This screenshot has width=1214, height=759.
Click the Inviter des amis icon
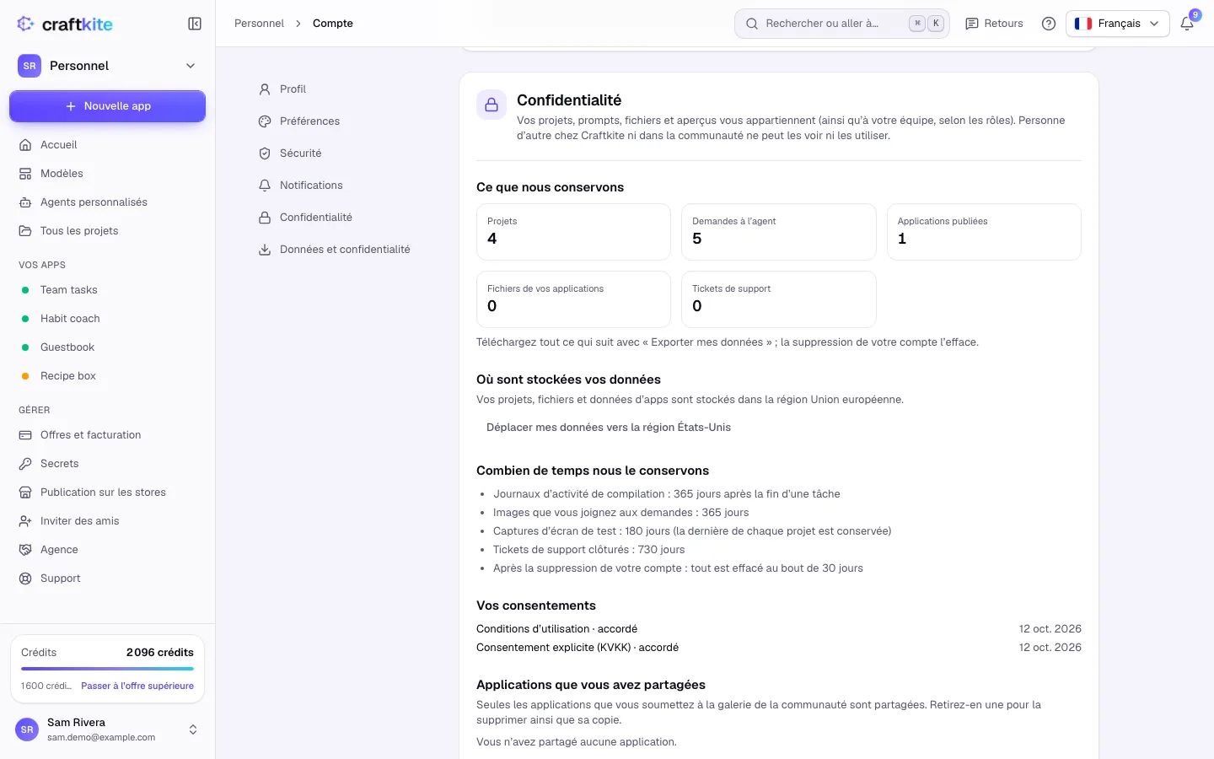click(x=25, y=521)
